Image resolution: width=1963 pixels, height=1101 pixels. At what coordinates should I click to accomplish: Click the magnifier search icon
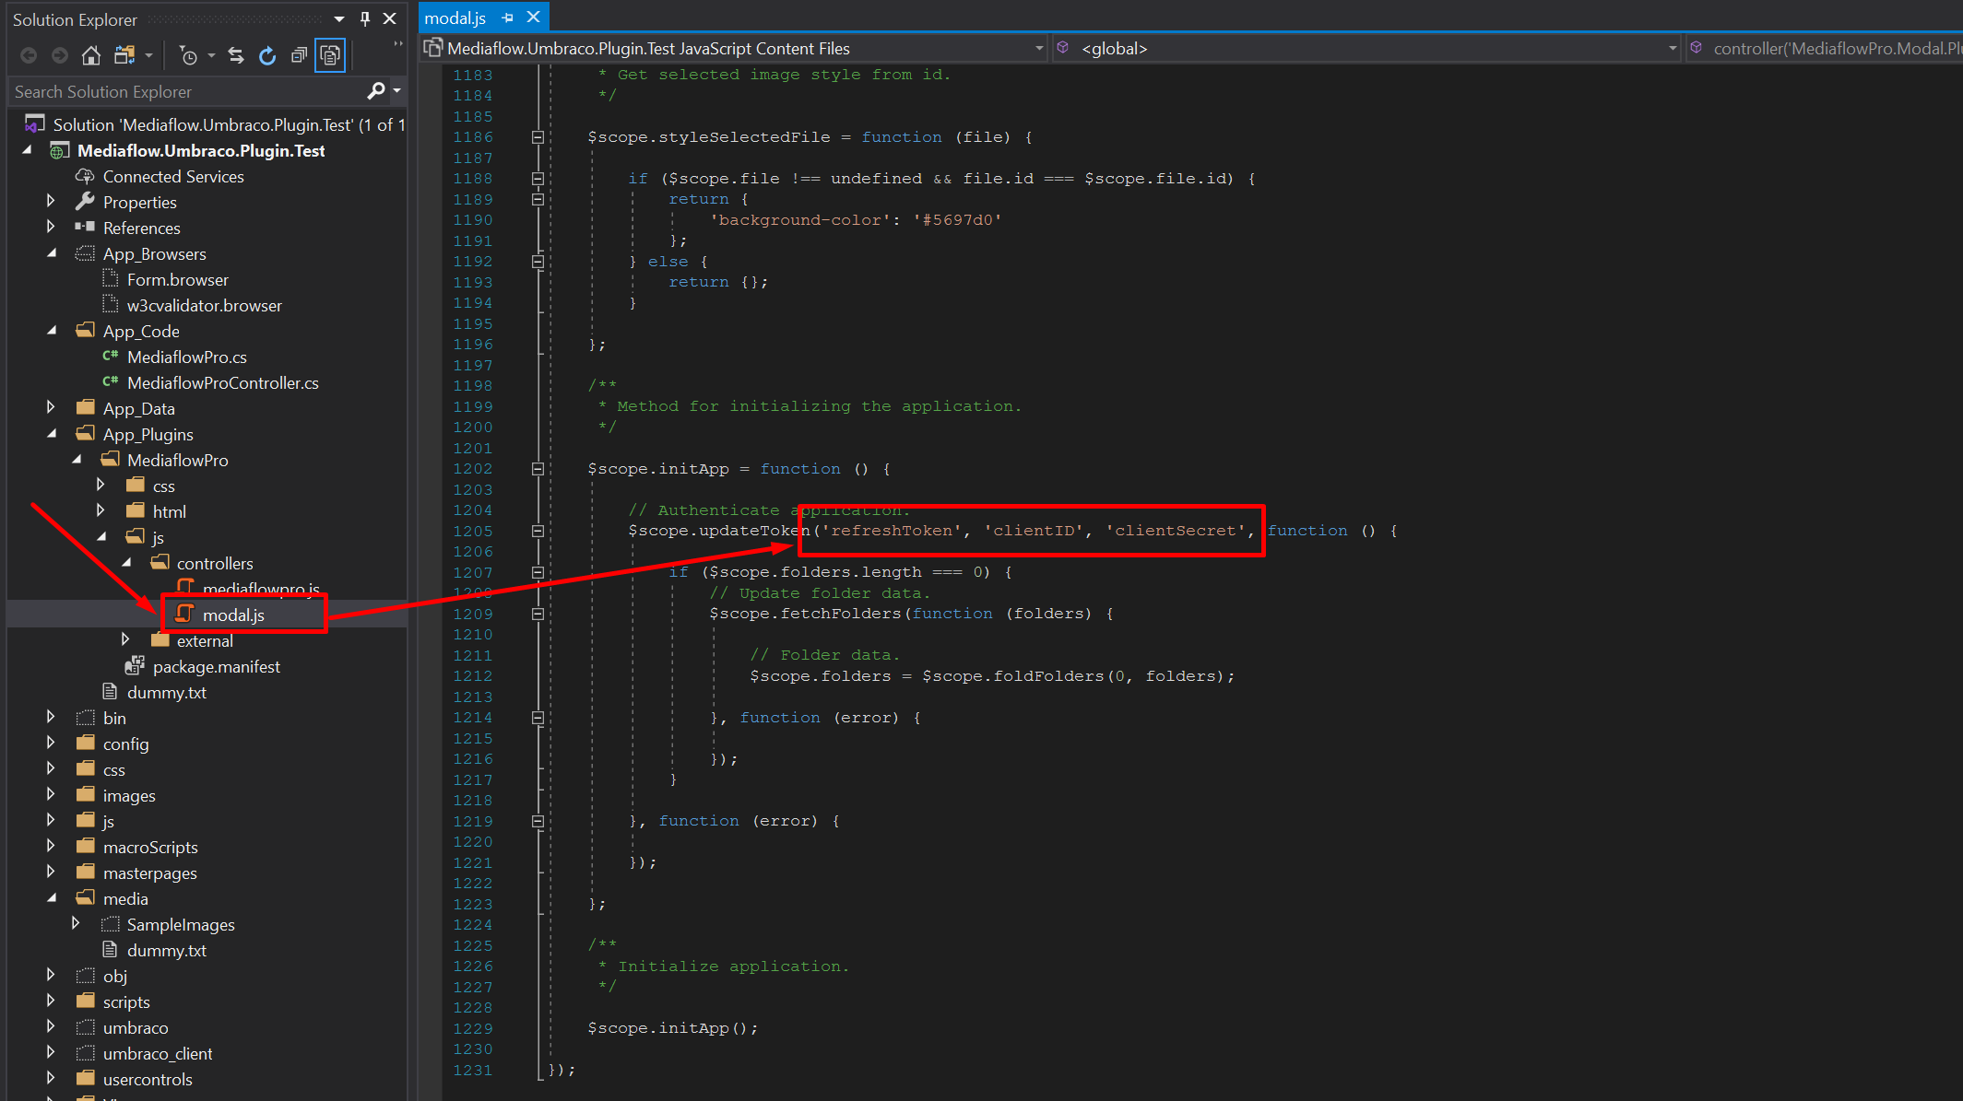pos(375,90)
